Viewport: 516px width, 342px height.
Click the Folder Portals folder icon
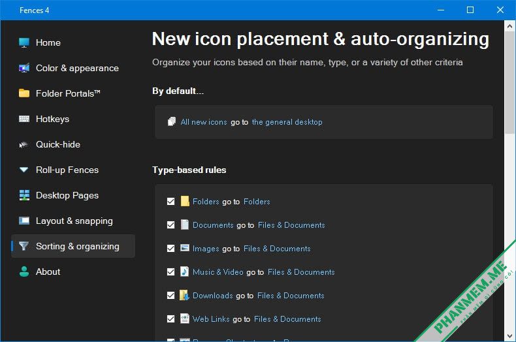click(24, 93)
